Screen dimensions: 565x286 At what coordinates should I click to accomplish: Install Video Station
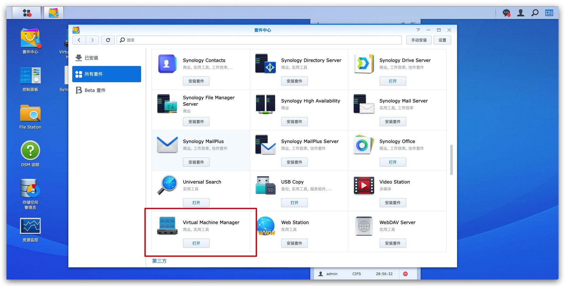(393, 203)
